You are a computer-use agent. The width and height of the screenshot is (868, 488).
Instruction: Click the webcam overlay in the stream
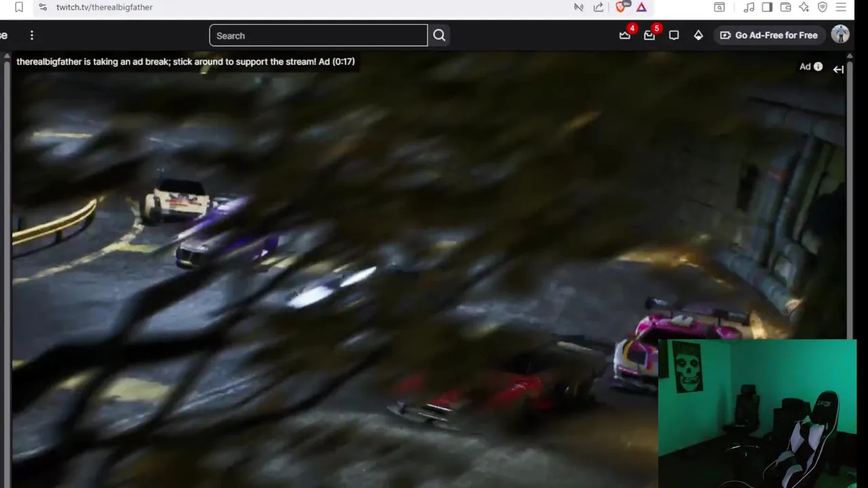coord(757,413)
